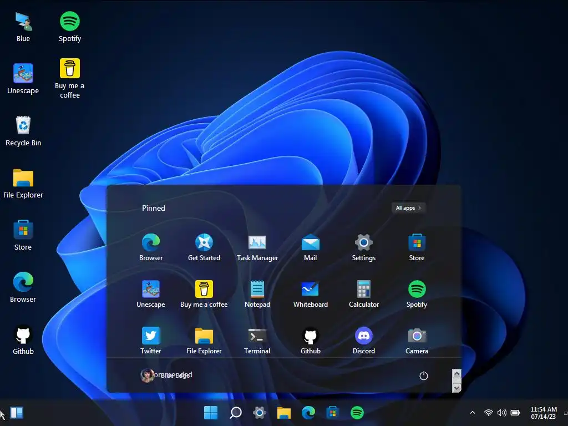Screen dimensions: 568x426
Task: Open Task Manager from Pinned apps
Action: (x=257, y=248)
